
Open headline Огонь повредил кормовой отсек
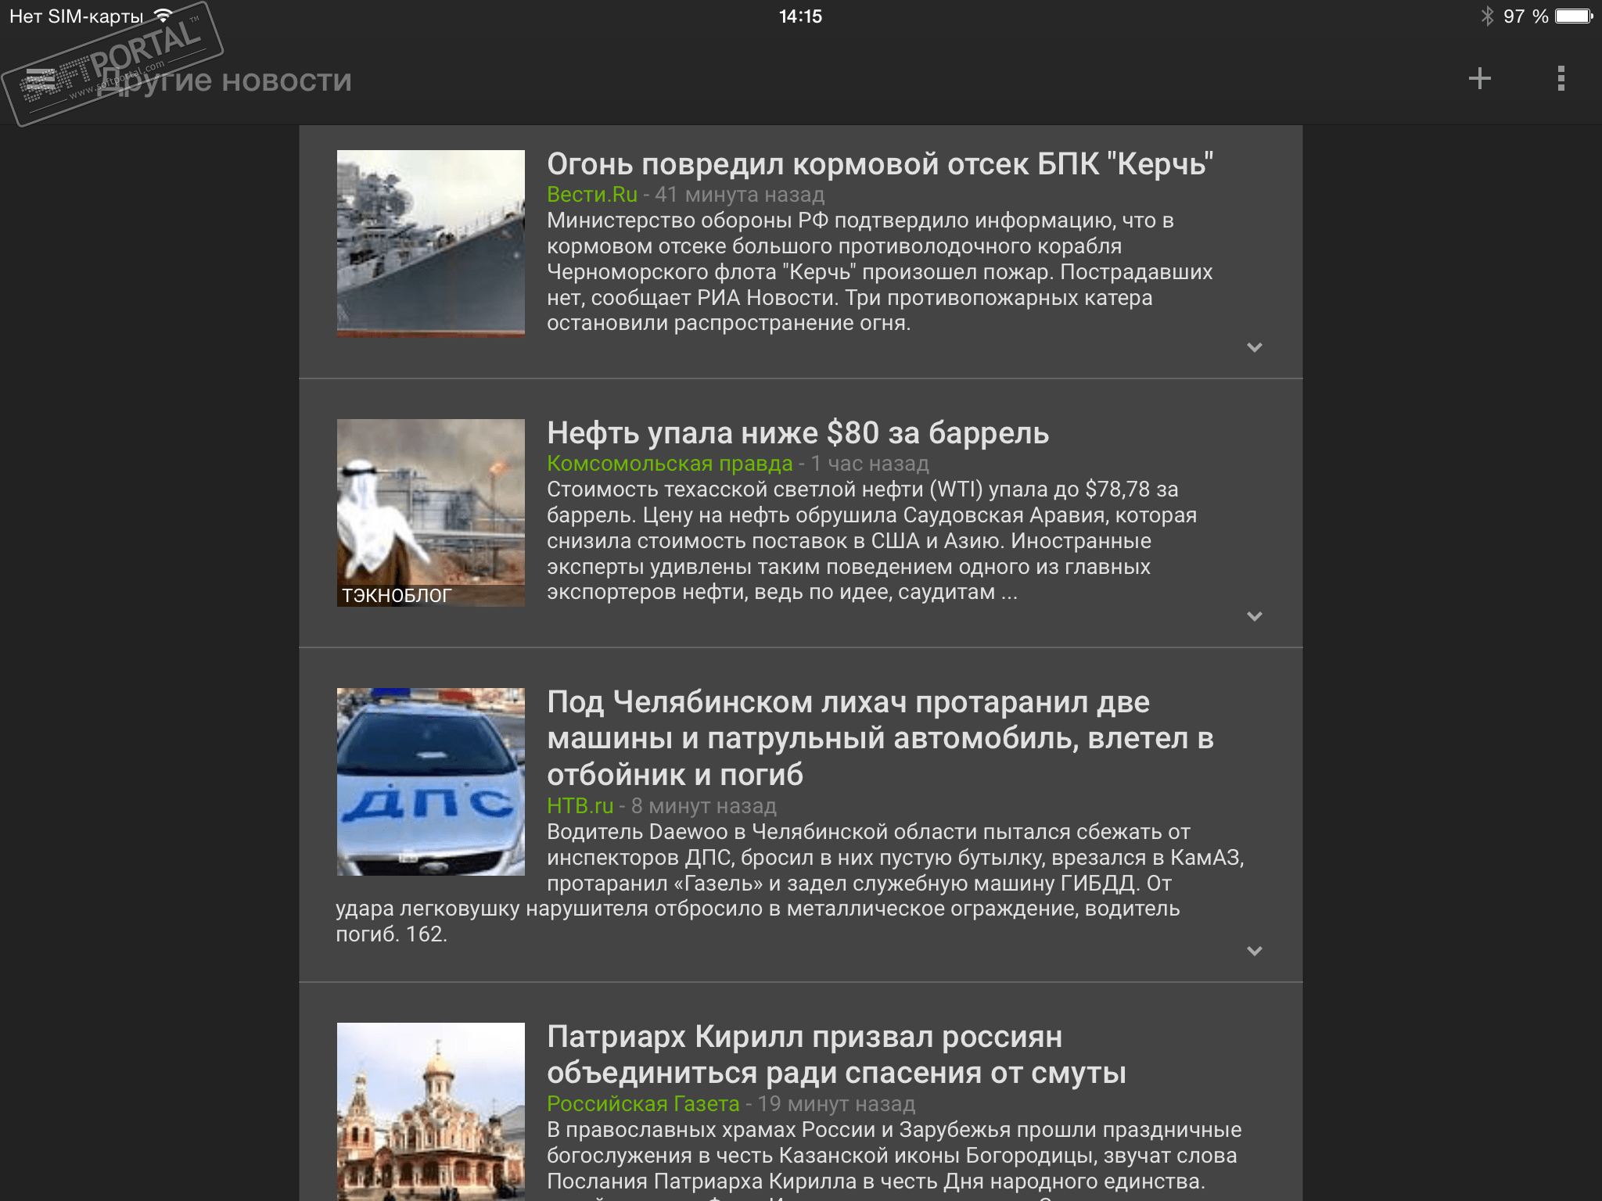(879, 164)
